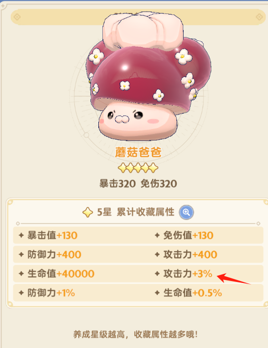Click the 暴击320 免伤320 stats text
This screenshot has width=268, height=348.
[138, 184]
